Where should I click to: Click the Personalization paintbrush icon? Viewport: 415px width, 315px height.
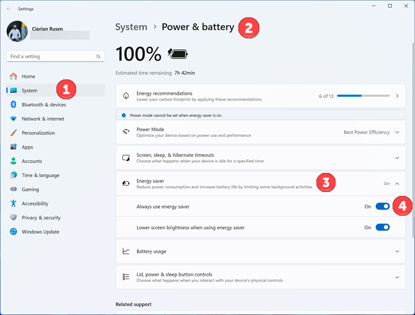13,133
